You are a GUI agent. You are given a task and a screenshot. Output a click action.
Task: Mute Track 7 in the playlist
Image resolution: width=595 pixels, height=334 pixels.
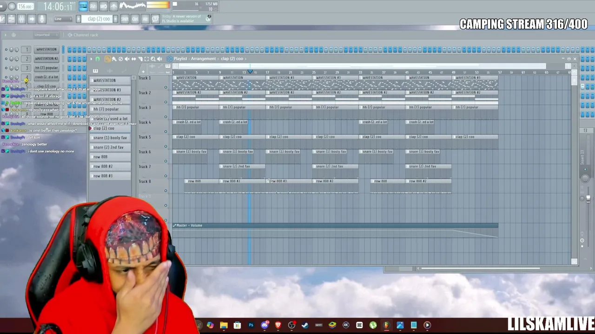[165, 176]
